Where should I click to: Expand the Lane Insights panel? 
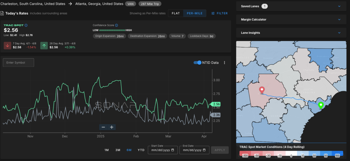pyautogui.click(x=291, y=33)
